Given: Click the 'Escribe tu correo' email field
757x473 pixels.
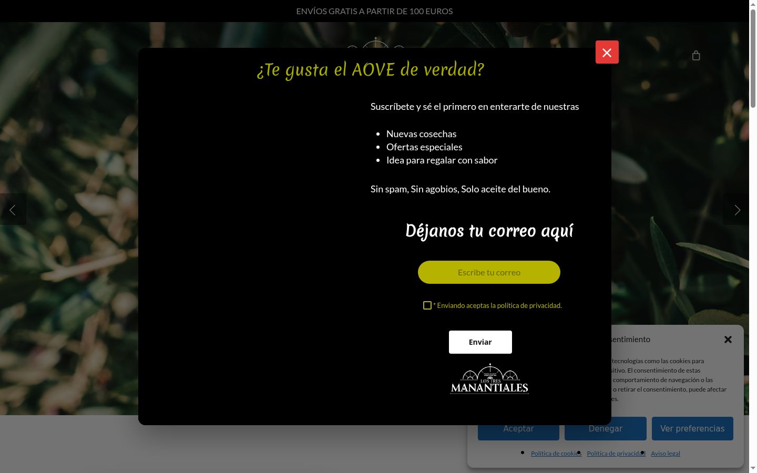Looking at the screenshot, I should pyautogui.click(x=489, y=272).
